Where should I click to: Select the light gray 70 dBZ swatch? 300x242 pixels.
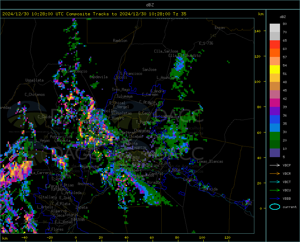point(275,28)
